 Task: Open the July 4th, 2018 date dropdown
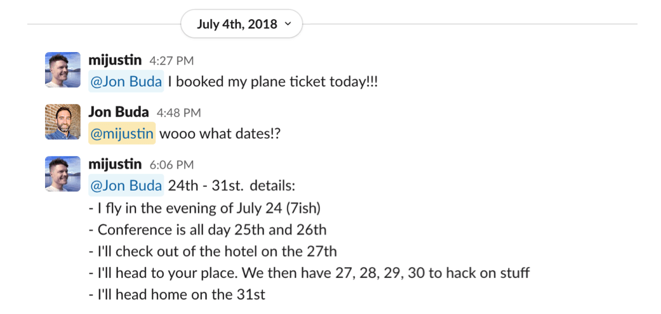coord(241,24)
